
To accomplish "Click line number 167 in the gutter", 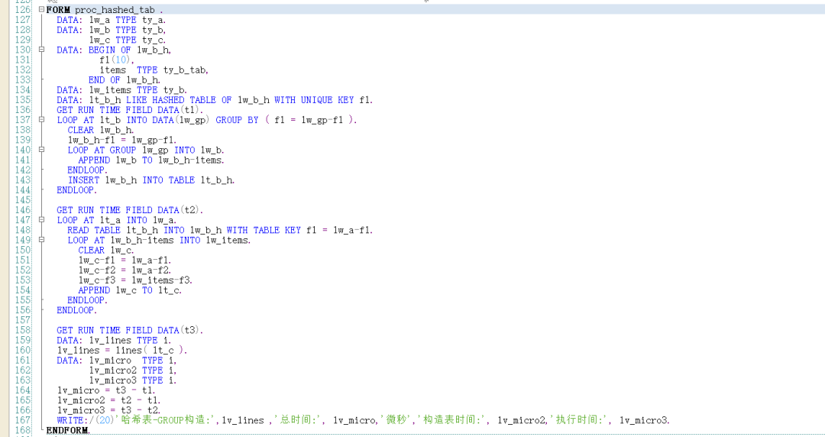I will coord(23,419).
